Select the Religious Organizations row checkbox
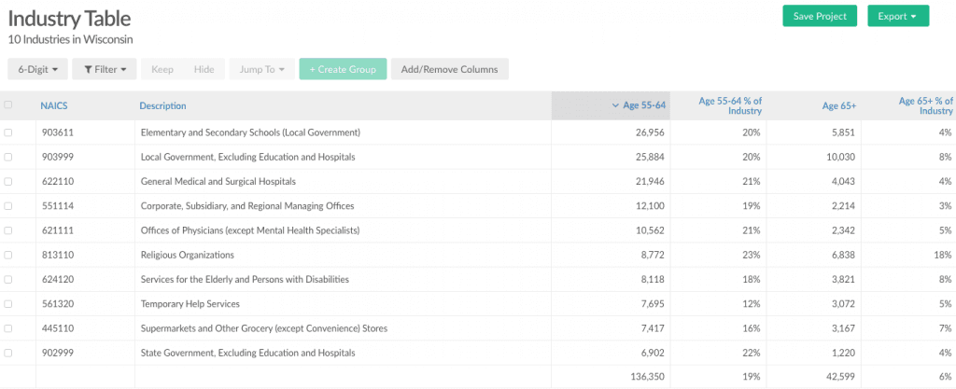 pos(8,255)
